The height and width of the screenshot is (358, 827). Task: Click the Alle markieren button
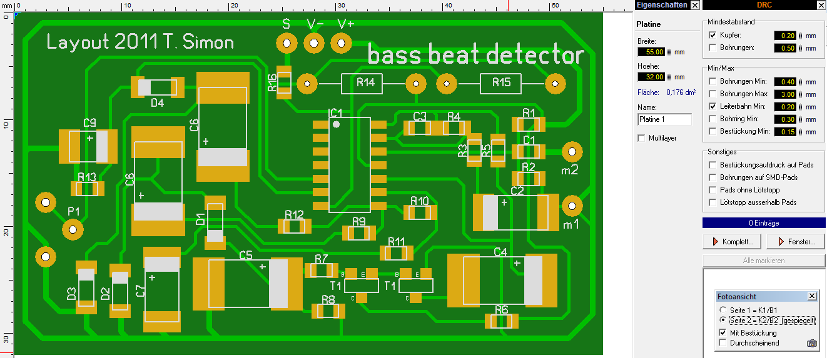click(x=764, y=260)
